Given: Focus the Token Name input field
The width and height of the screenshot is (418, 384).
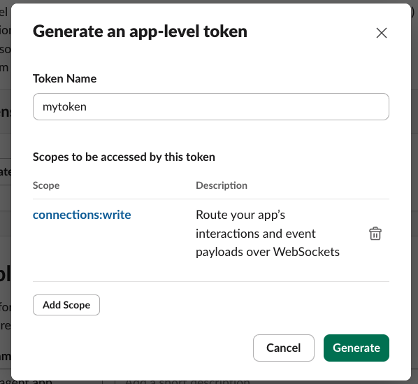Looking at the screenshot, I should point(211,106).
